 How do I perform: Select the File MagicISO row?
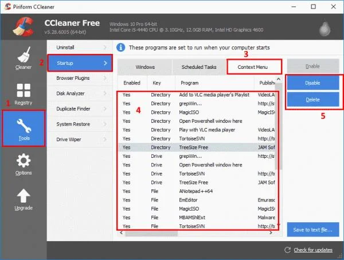pos(197,209)
